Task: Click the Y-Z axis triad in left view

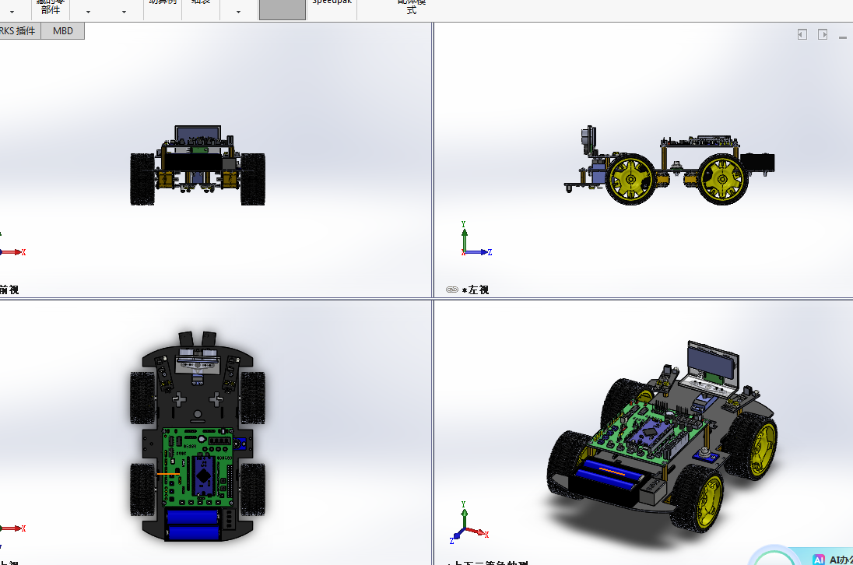Action: pos(476,239)
